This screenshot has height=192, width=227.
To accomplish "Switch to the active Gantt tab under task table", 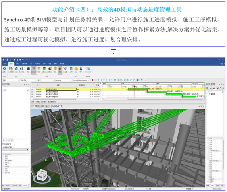I will [37, 102].
